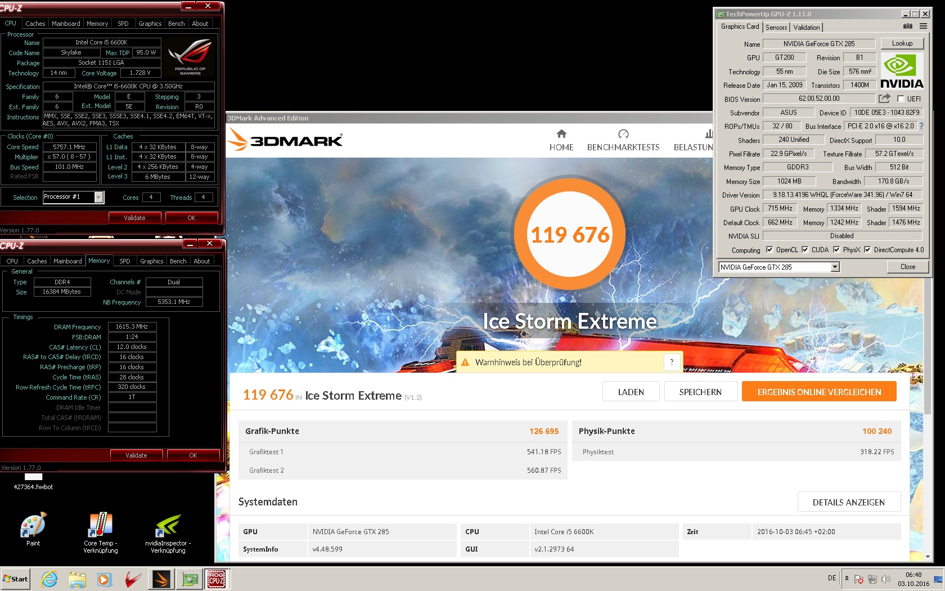Toggle the PhysX checkbox
The image size is (945, 591).
pos(836,249)
